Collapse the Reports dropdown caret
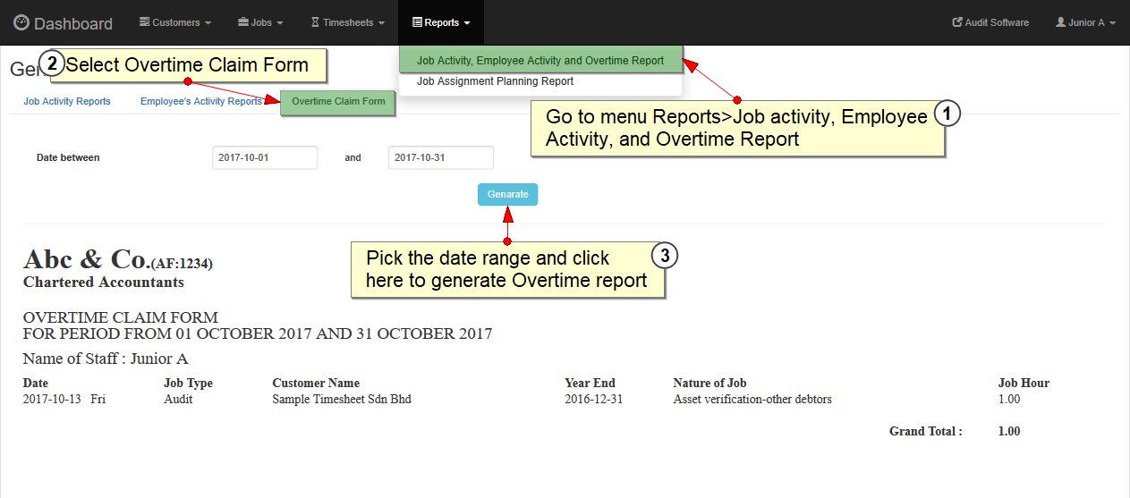Screen dimensions: 1130x498 [467, 23]
